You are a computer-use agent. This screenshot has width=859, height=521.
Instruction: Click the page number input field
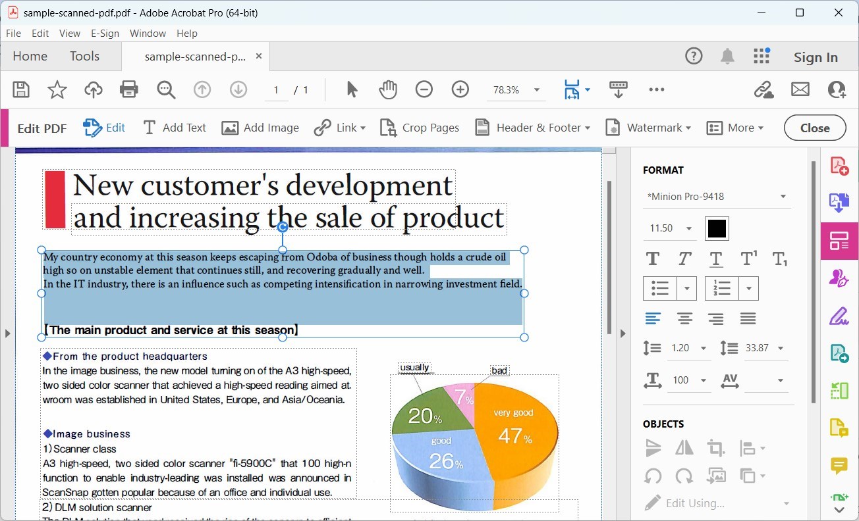(x=276, y=89)
